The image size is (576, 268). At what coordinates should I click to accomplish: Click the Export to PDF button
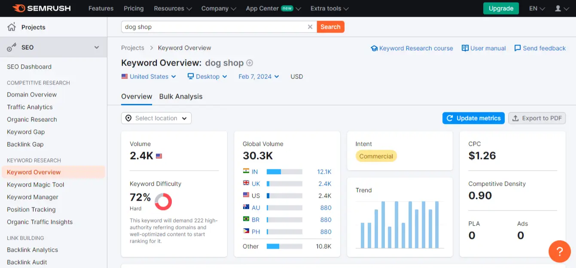[537, 118]
